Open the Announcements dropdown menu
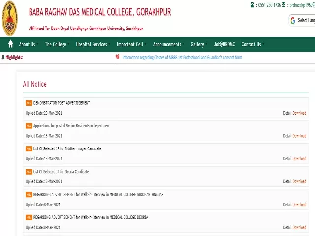This screenshot has width=315, height=236. tap(168, 44)
